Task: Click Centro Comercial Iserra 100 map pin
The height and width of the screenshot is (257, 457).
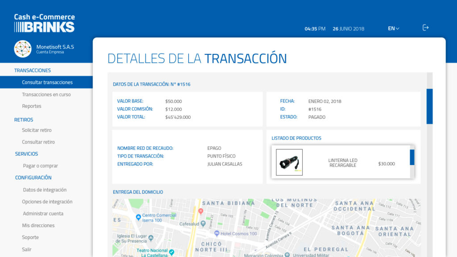Action: (138, 217)
